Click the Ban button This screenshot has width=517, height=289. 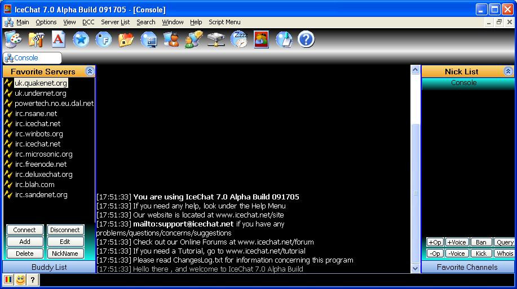pos(481,242)
